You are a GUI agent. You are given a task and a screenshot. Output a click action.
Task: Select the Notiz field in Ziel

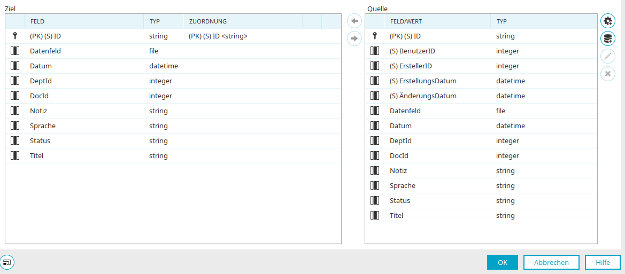click(38, 111)
